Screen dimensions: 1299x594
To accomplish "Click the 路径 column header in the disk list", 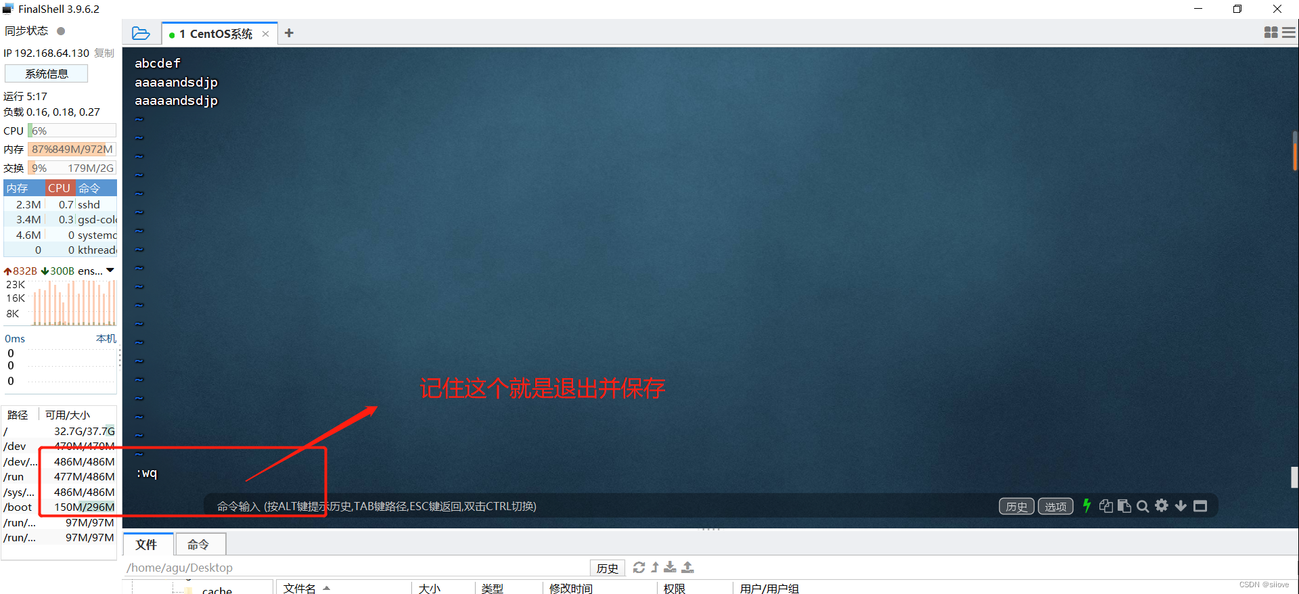I will coord(19,415).
